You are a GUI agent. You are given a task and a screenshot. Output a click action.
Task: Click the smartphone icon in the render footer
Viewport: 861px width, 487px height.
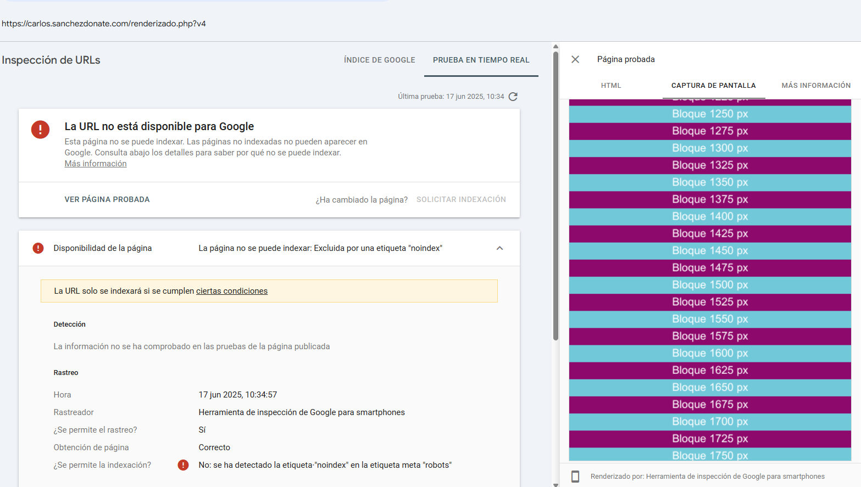575,477
